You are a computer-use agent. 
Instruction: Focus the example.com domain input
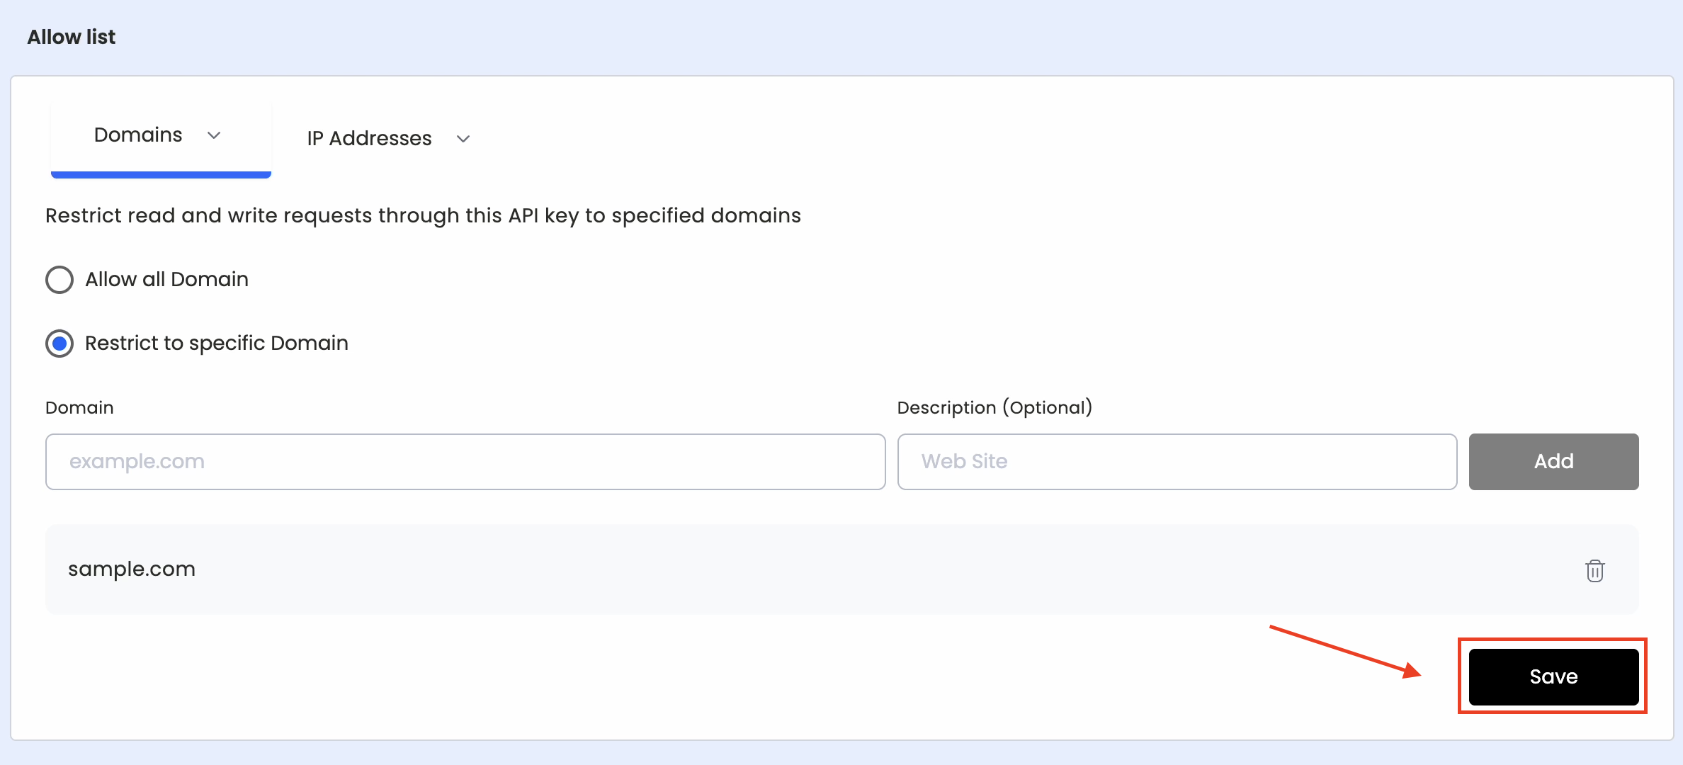pos(465,462)
